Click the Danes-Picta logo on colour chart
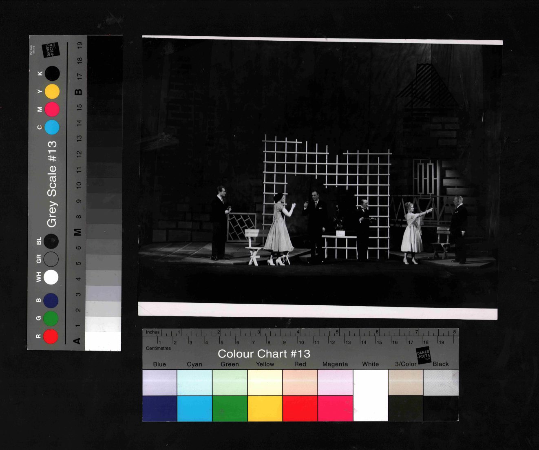The width and height of the screenshot is (539, 450). pyautogui.click(x=423, y=355)
